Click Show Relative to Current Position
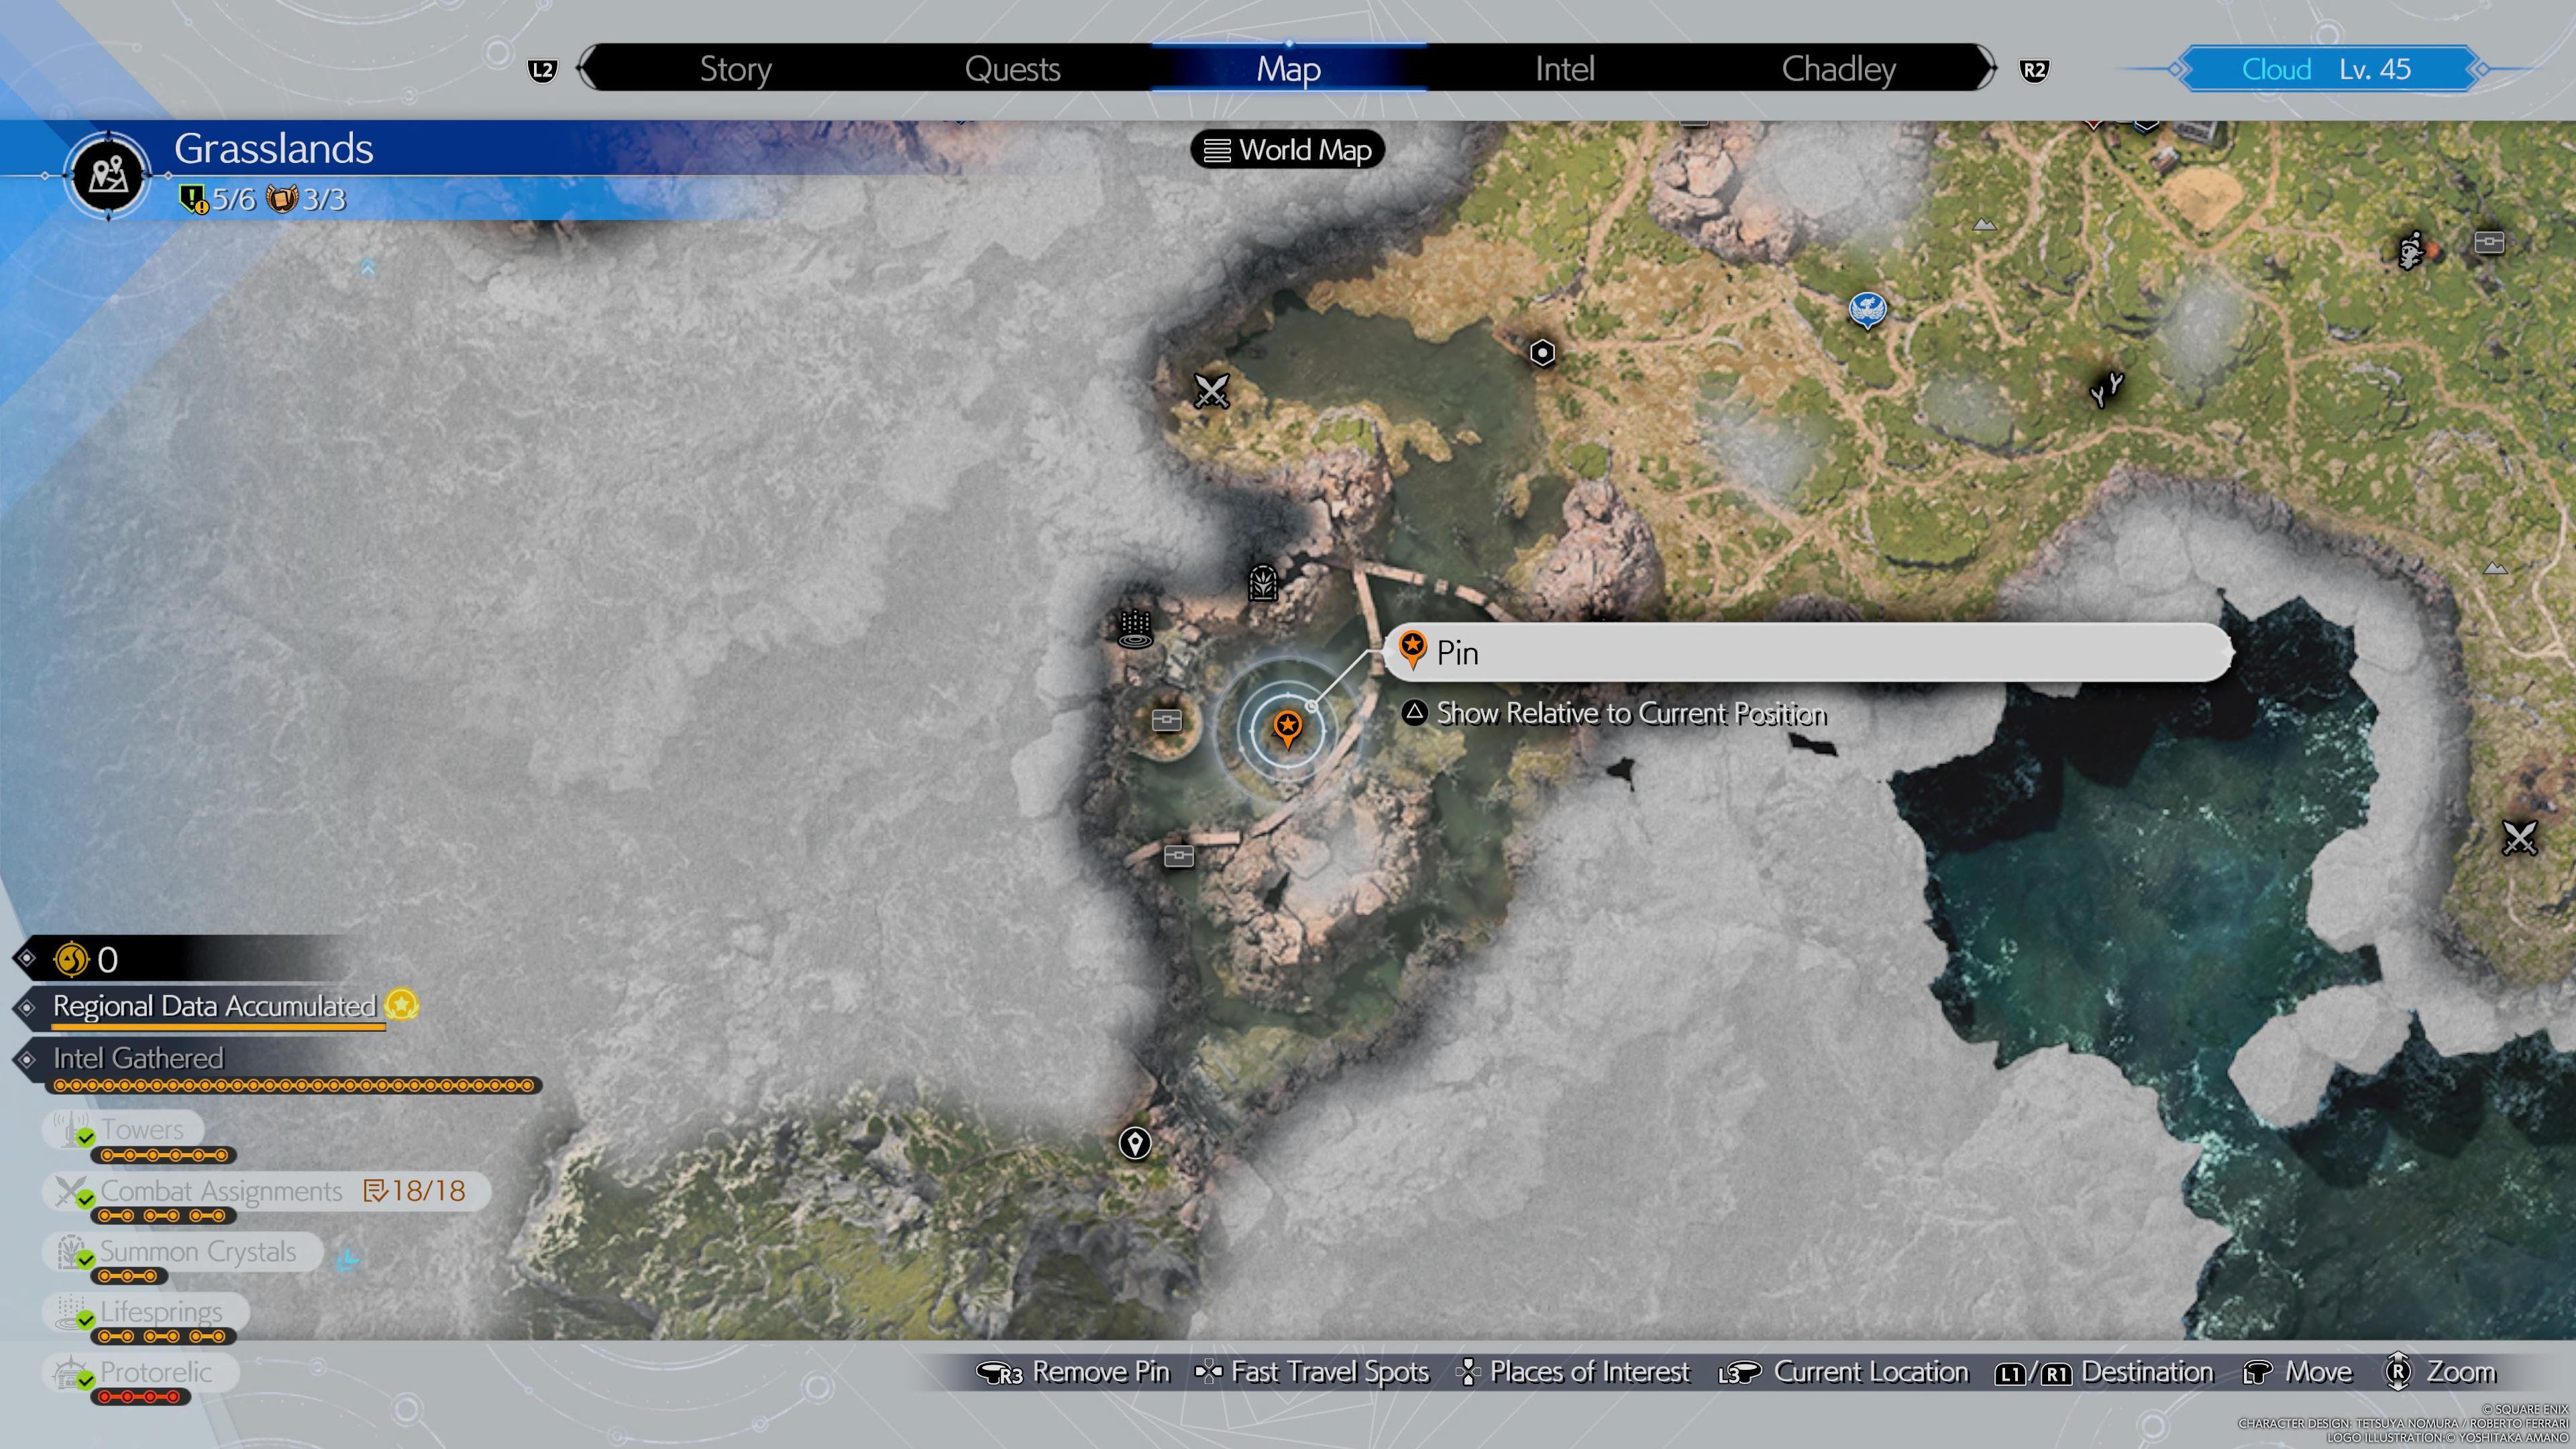 point(1631,714)
